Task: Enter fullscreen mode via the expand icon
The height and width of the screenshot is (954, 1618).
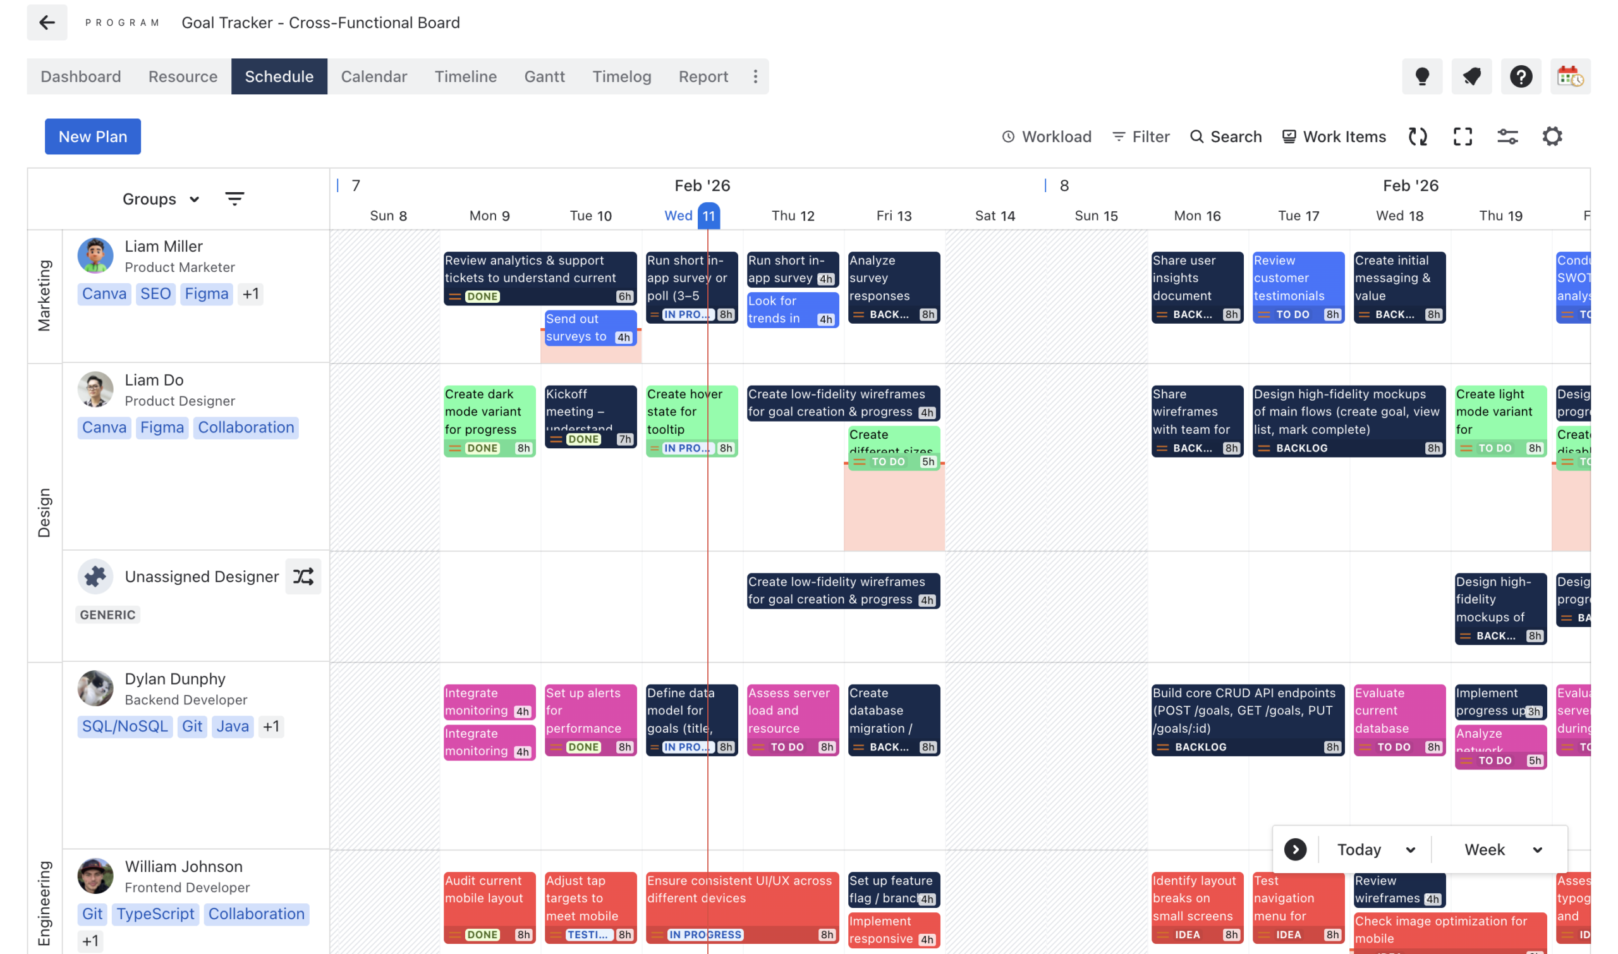Action: pyautogui.click(x=1463, y=137)
